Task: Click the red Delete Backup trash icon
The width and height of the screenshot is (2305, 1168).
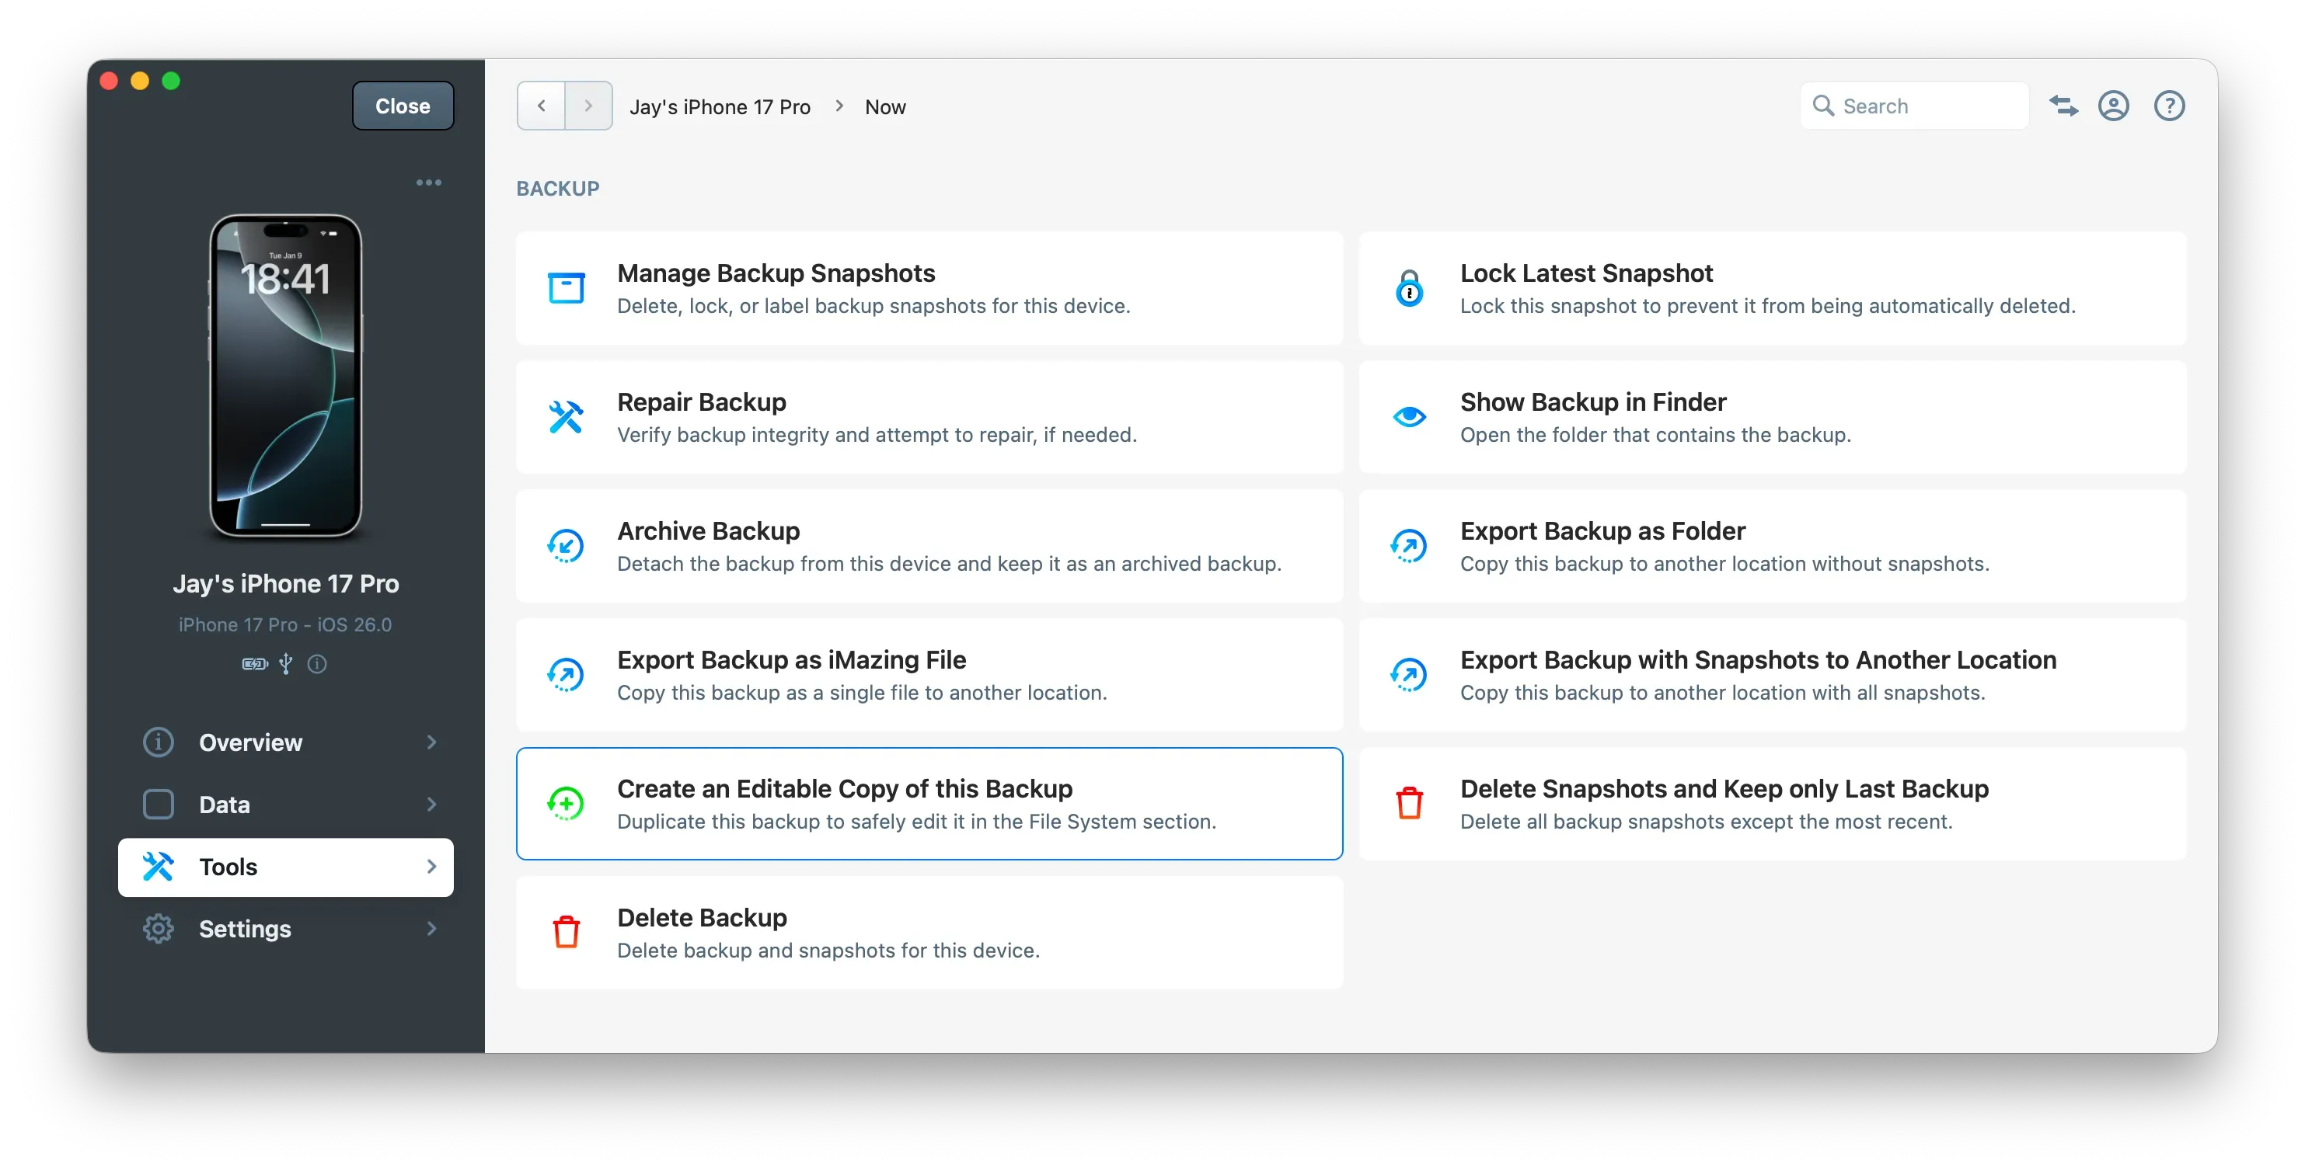Action: tap(567, 932)
